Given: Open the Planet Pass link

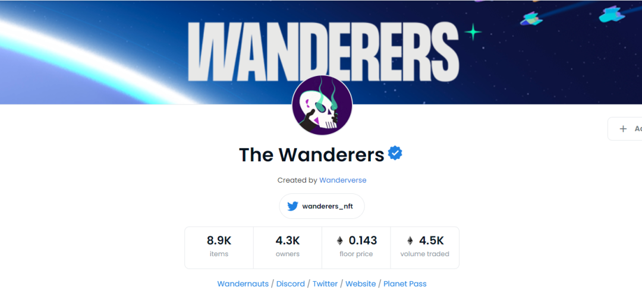Looking at the screenshot, I should [x=405, y=284].
